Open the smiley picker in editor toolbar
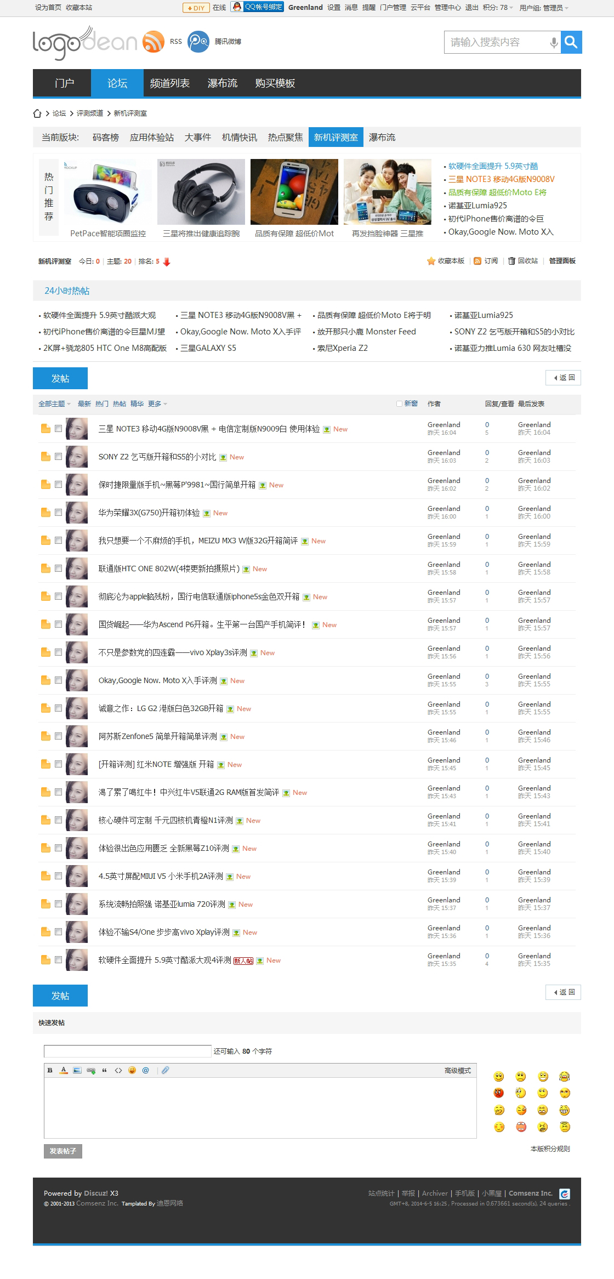614x1279 pixels. (132, 1070)
